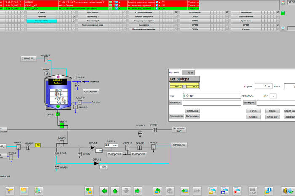Image resolution: width=295 pixels, height=196 pixels.
Task: Expand arrow at end of CIP805 navigation row
Action: tap(278, 25)
